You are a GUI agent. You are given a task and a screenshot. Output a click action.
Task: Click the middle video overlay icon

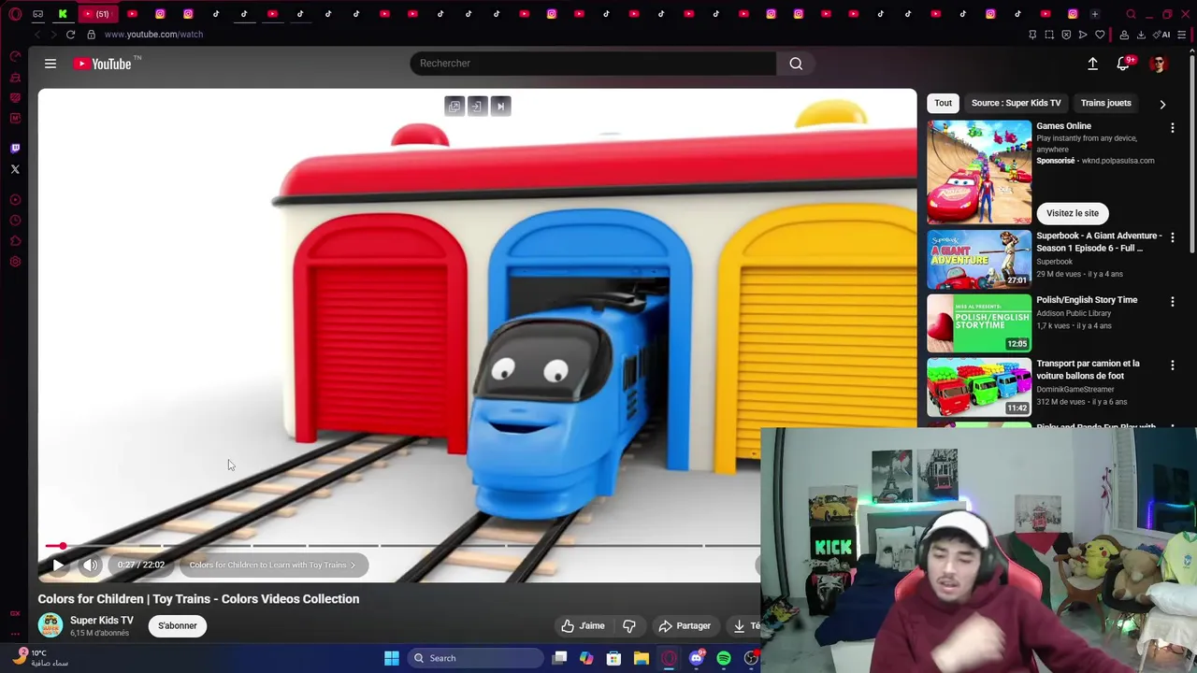(477, 107)
